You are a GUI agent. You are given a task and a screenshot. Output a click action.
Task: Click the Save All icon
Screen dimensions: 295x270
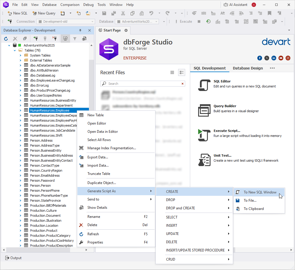[114, 13]
